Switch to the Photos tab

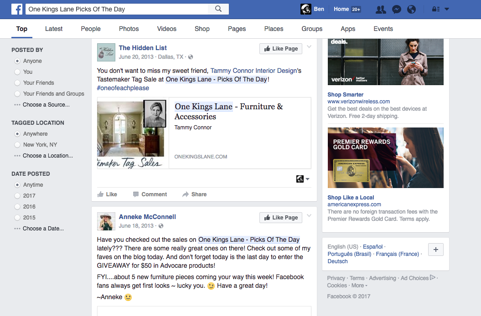pos(129,29)
